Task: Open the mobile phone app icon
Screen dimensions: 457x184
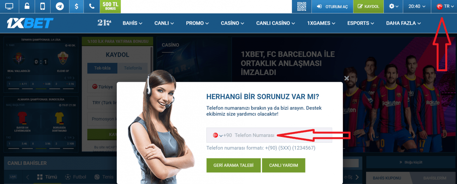Action: [x=42, y=6]
